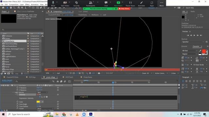Select the Type text tool

click(44, 8)
